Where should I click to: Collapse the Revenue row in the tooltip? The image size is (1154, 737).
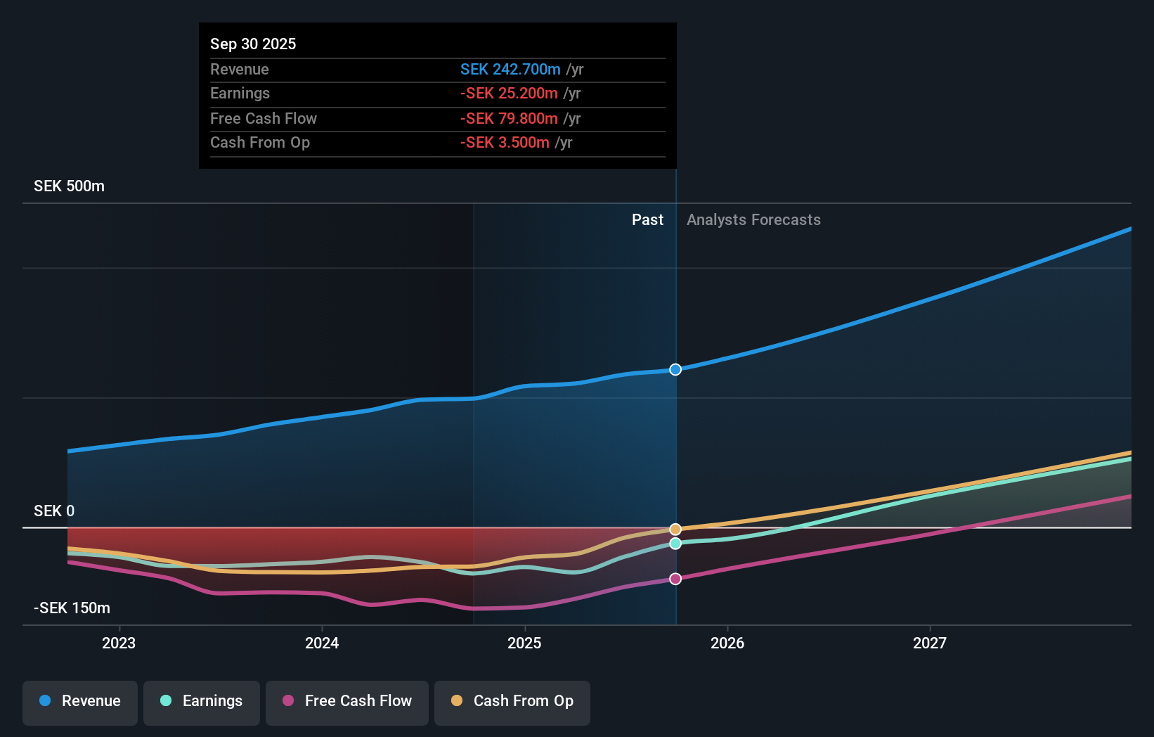pos(240,69)
